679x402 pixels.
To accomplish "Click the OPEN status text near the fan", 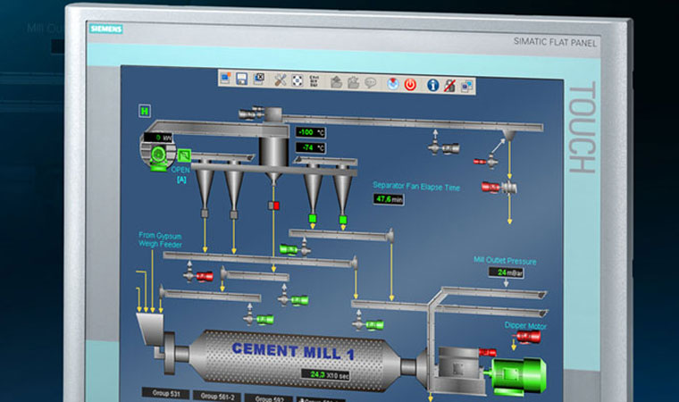I will pos(180,170).
